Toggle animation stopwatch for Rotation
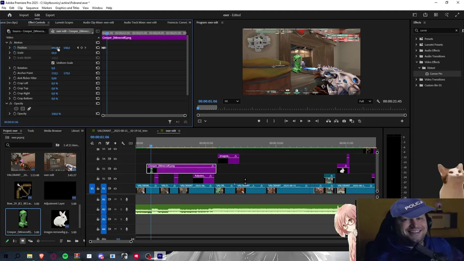The width and height of the screenshot is (464, 261). [x=14, y=68]
